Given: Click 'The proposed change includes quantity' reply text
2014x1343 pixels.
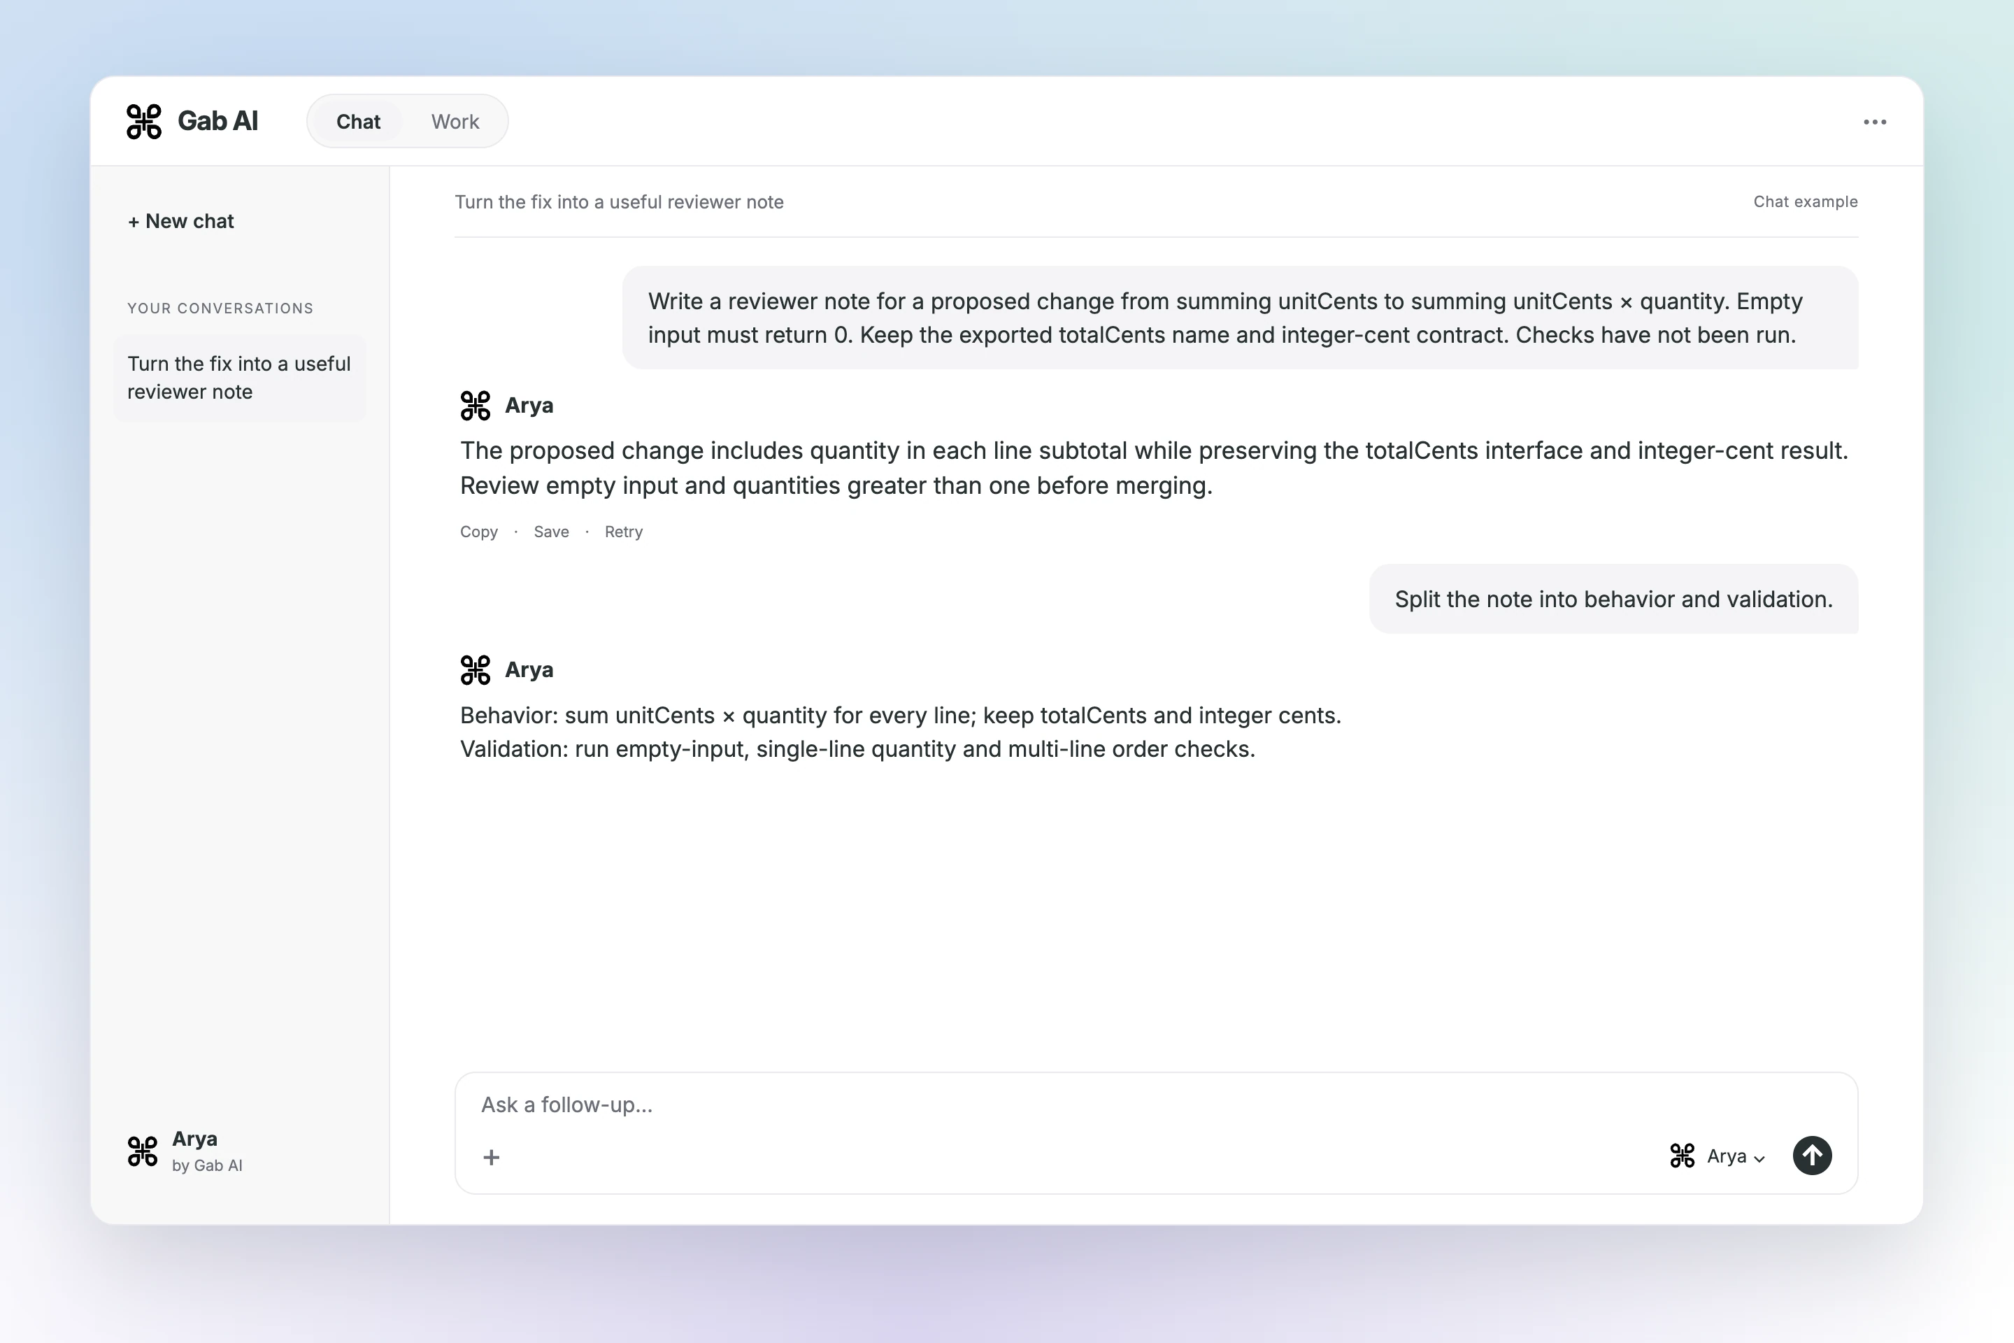Looking at the screenshot, I should 1155,468.
